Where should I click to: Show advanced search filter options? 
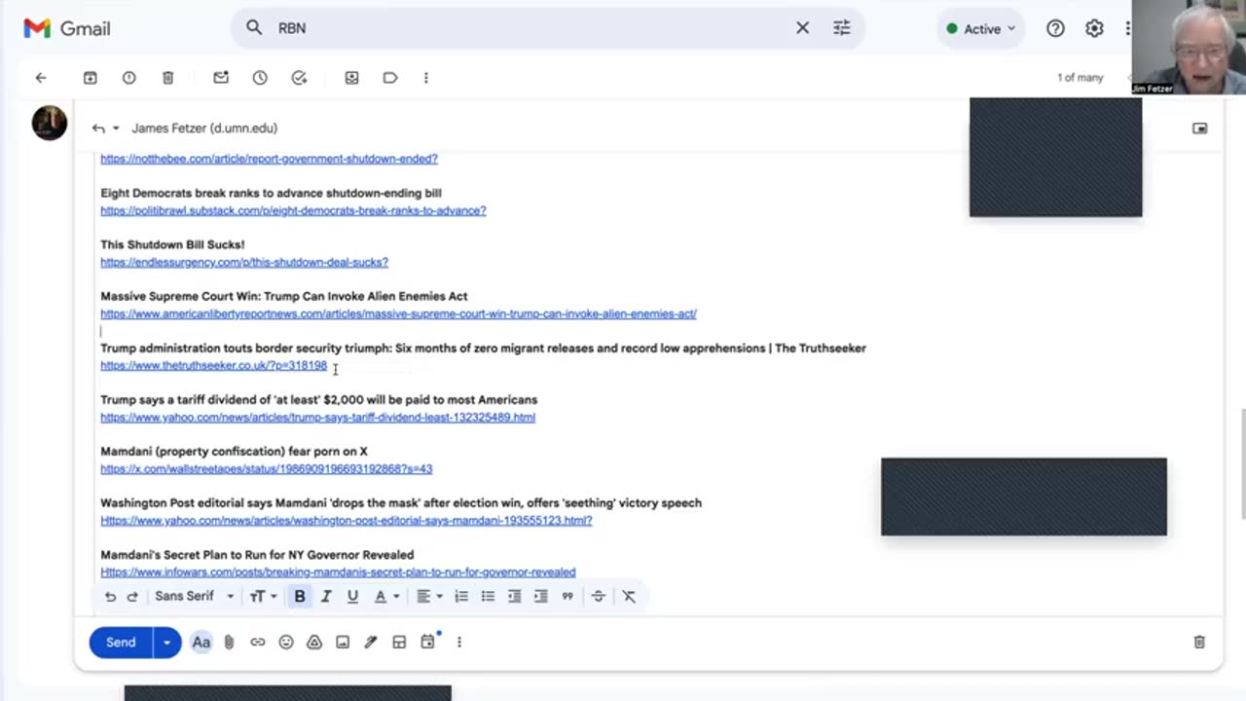tap(842, 28)
